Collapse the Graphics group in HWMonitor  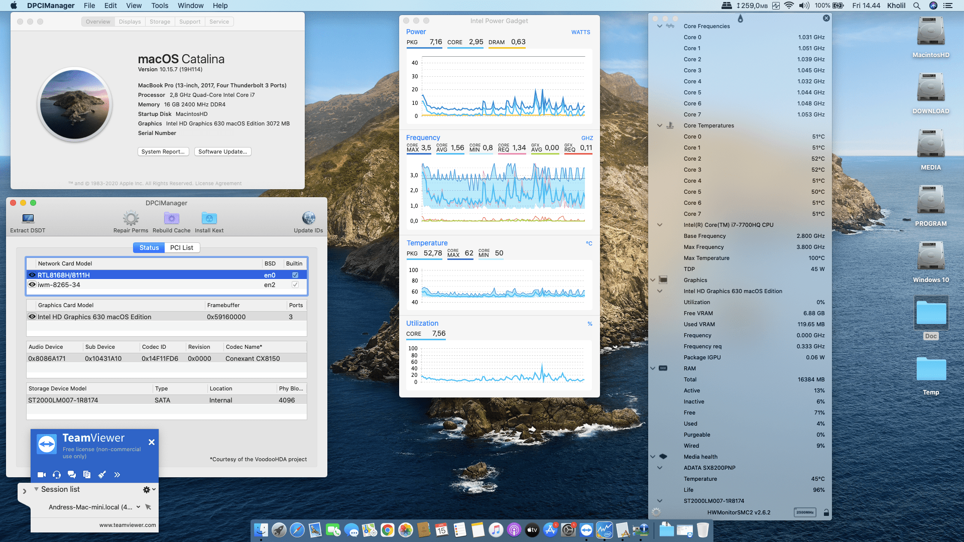click(653, 280)
